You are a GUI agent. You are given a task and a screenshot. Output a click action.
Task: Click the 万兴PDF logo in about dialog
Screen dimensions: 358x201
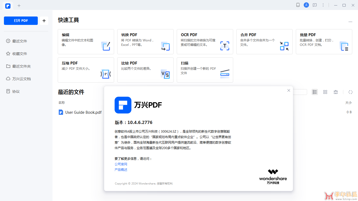point(123,105)
